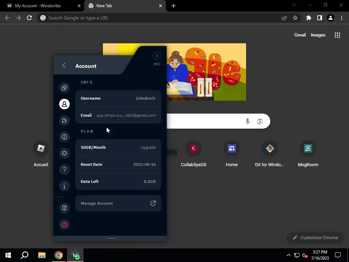The height and width of the screenshot is (262, 349).
Task: Open clock showing 3:27 PM
Action: pos(320,255)
